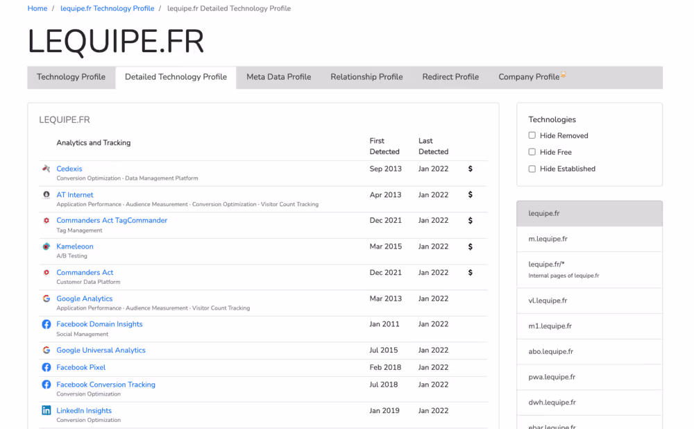
Task: Click the Commanders Act row logo icon
Action: [x=46, y=273]
